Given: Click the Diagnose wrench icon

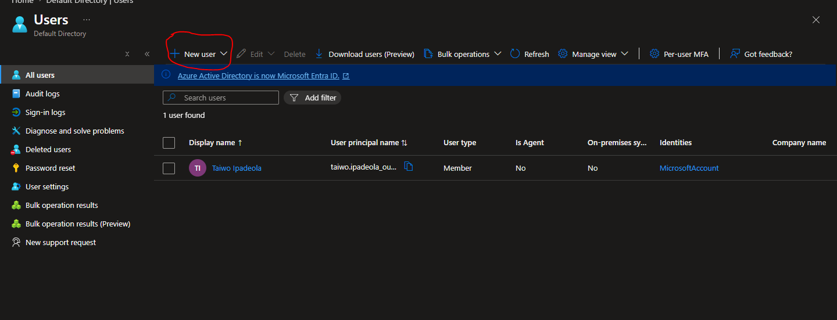Looking at the screenshot, I should click(x=16, y=131).
